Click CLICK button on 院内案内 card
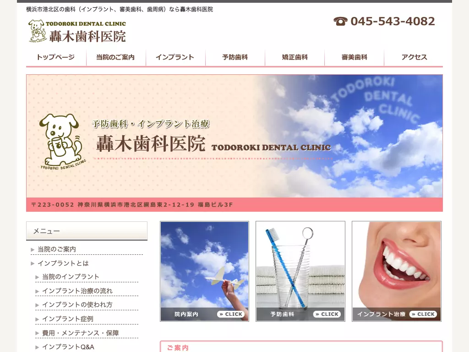Image resolution: width=469 pixels, height=352 pixels. point(231,314)
